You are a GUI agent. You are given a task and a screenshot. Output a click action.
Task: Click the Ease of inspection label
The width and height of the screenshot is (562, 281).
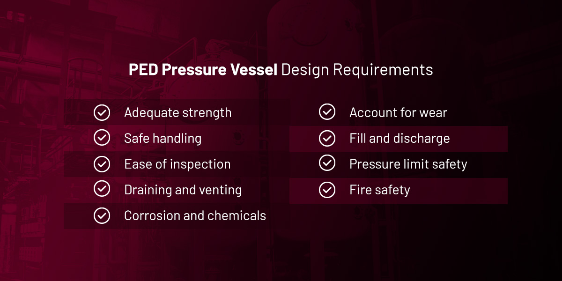point(177,164)
